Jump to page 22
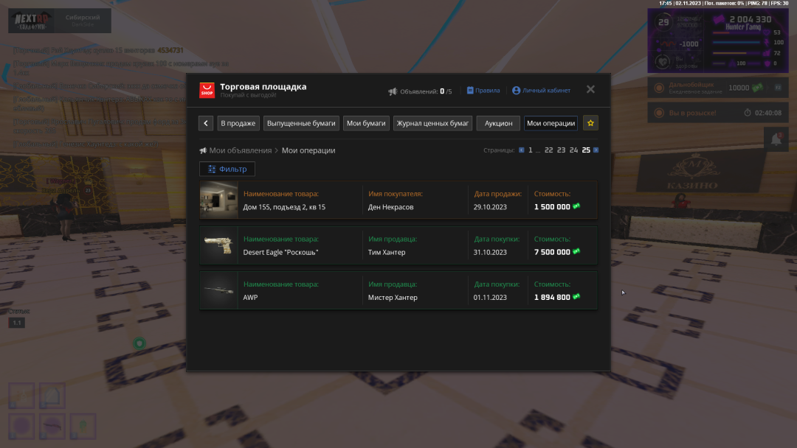 548,150
